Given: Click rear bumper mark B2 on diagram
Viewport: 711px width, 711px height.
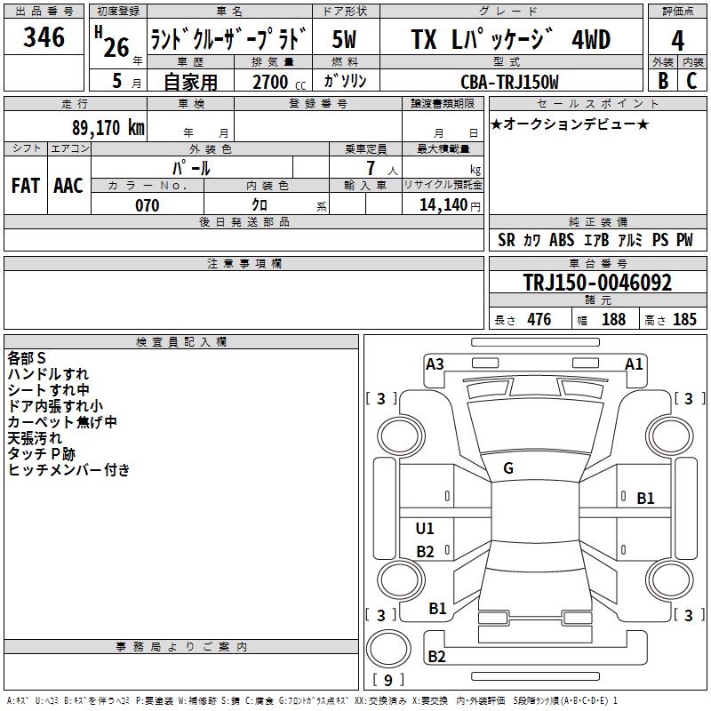Looking at the screenshot, I should (436, 656).
